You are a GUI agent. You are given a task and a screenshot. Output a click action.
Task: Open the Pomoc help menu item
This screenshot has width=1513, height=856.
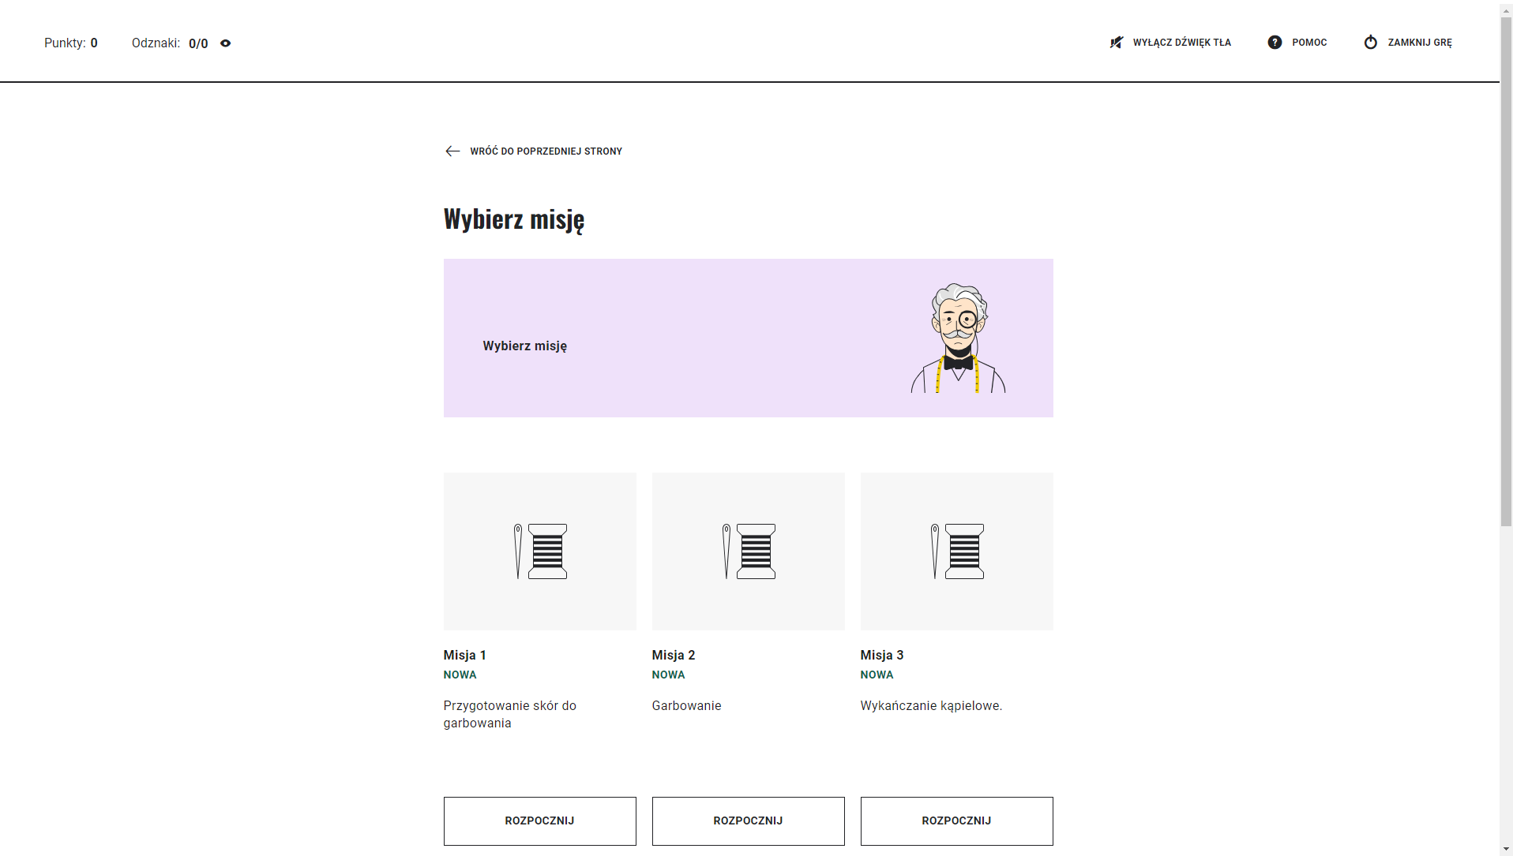(1309, 43)
